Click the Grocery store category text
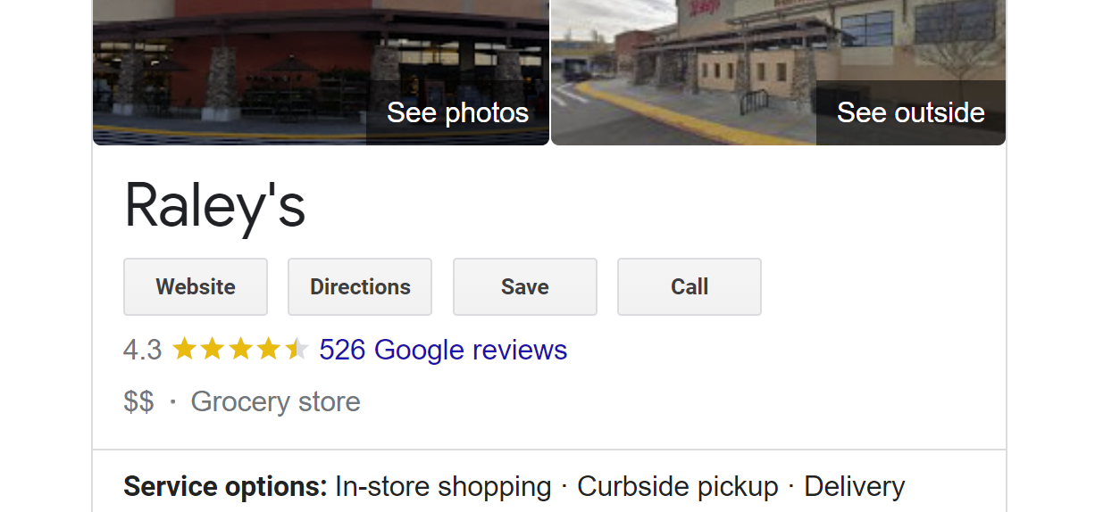Image resolution: width=1095 pixels, height=512 pixels. click(x=275, y=401)
